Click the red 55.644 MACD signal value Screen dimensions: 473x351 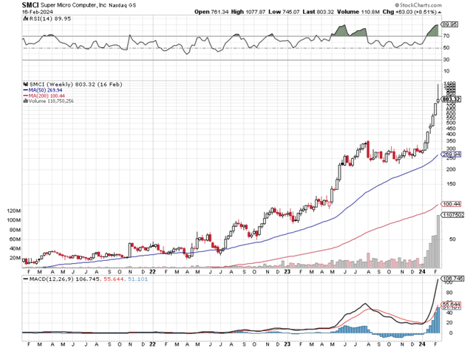(x=114, y=279)
